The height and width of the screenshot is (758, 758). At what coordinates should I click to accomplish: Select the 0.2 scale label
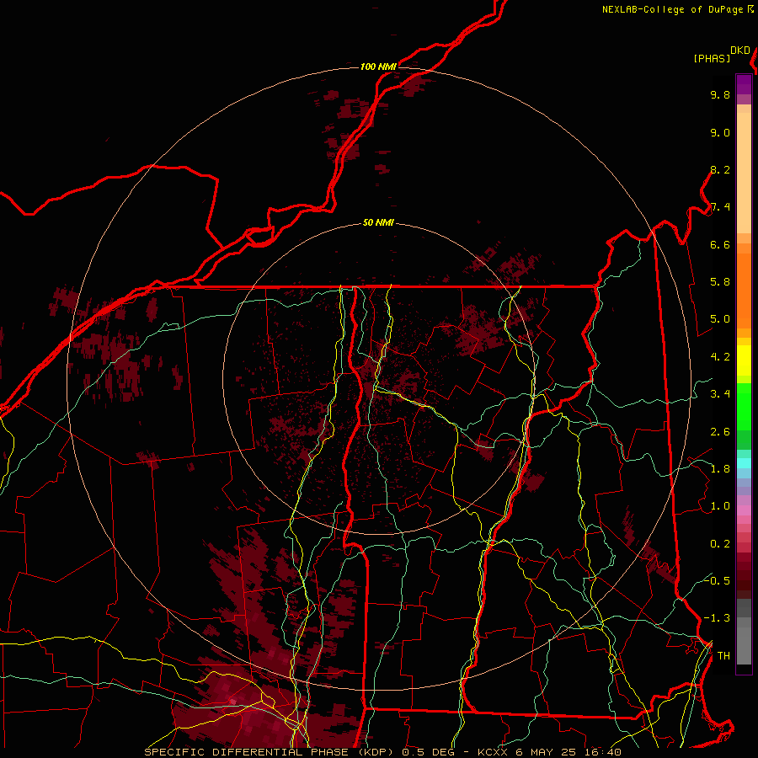point(720,544)
